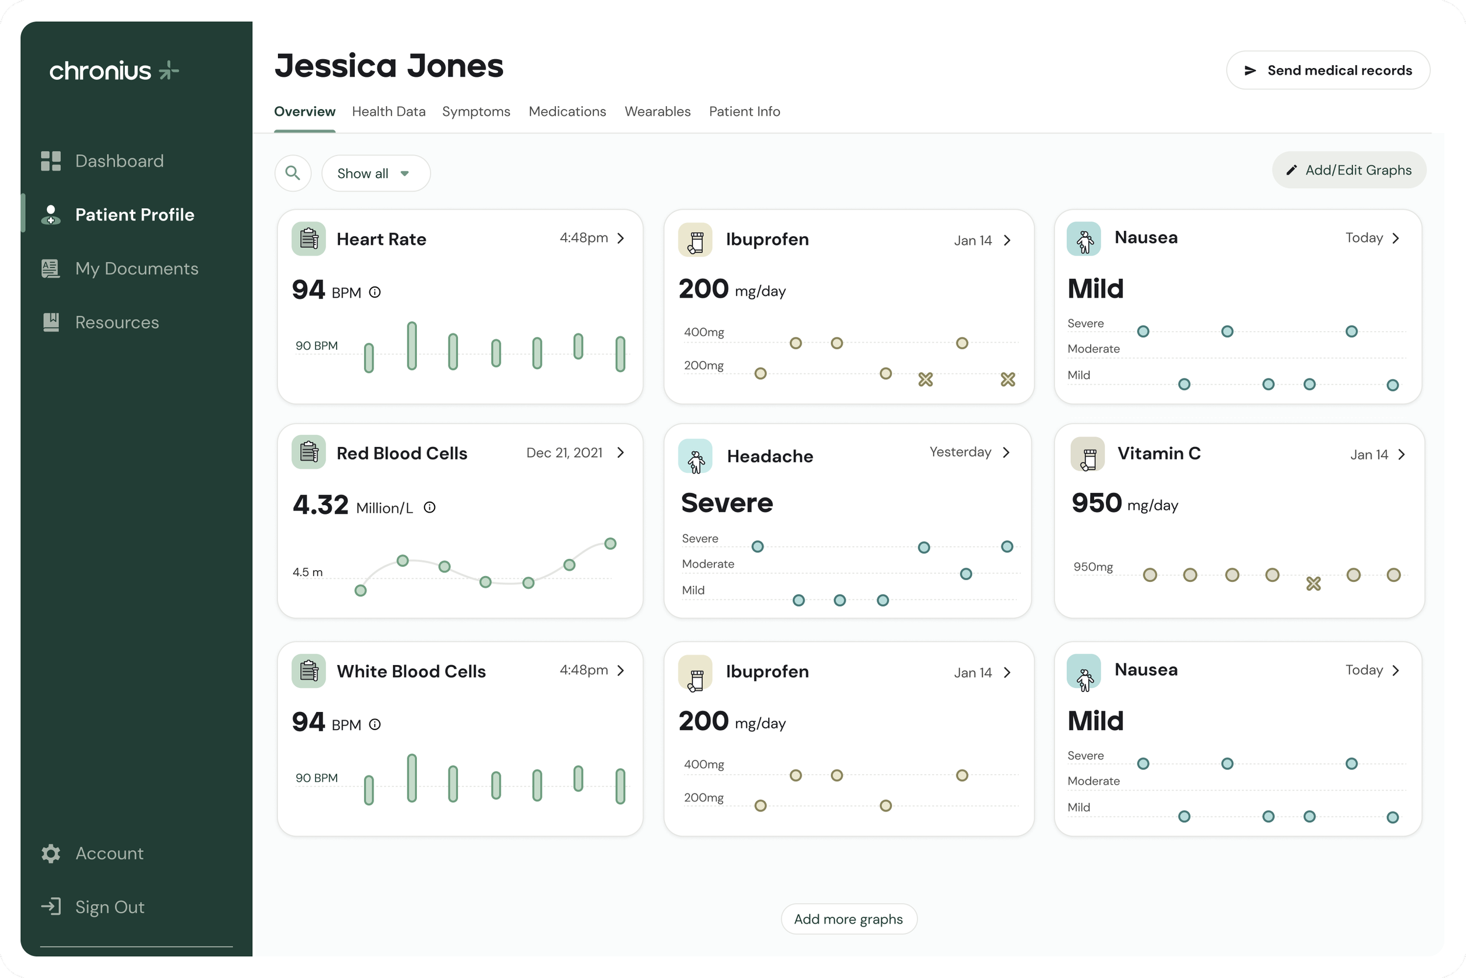Click the Headache symptom figure icon

point(695,456)
